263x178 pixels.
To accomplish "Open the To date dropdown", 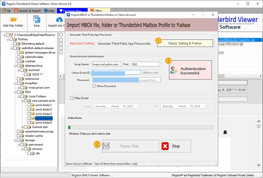I will click(204, 106).
